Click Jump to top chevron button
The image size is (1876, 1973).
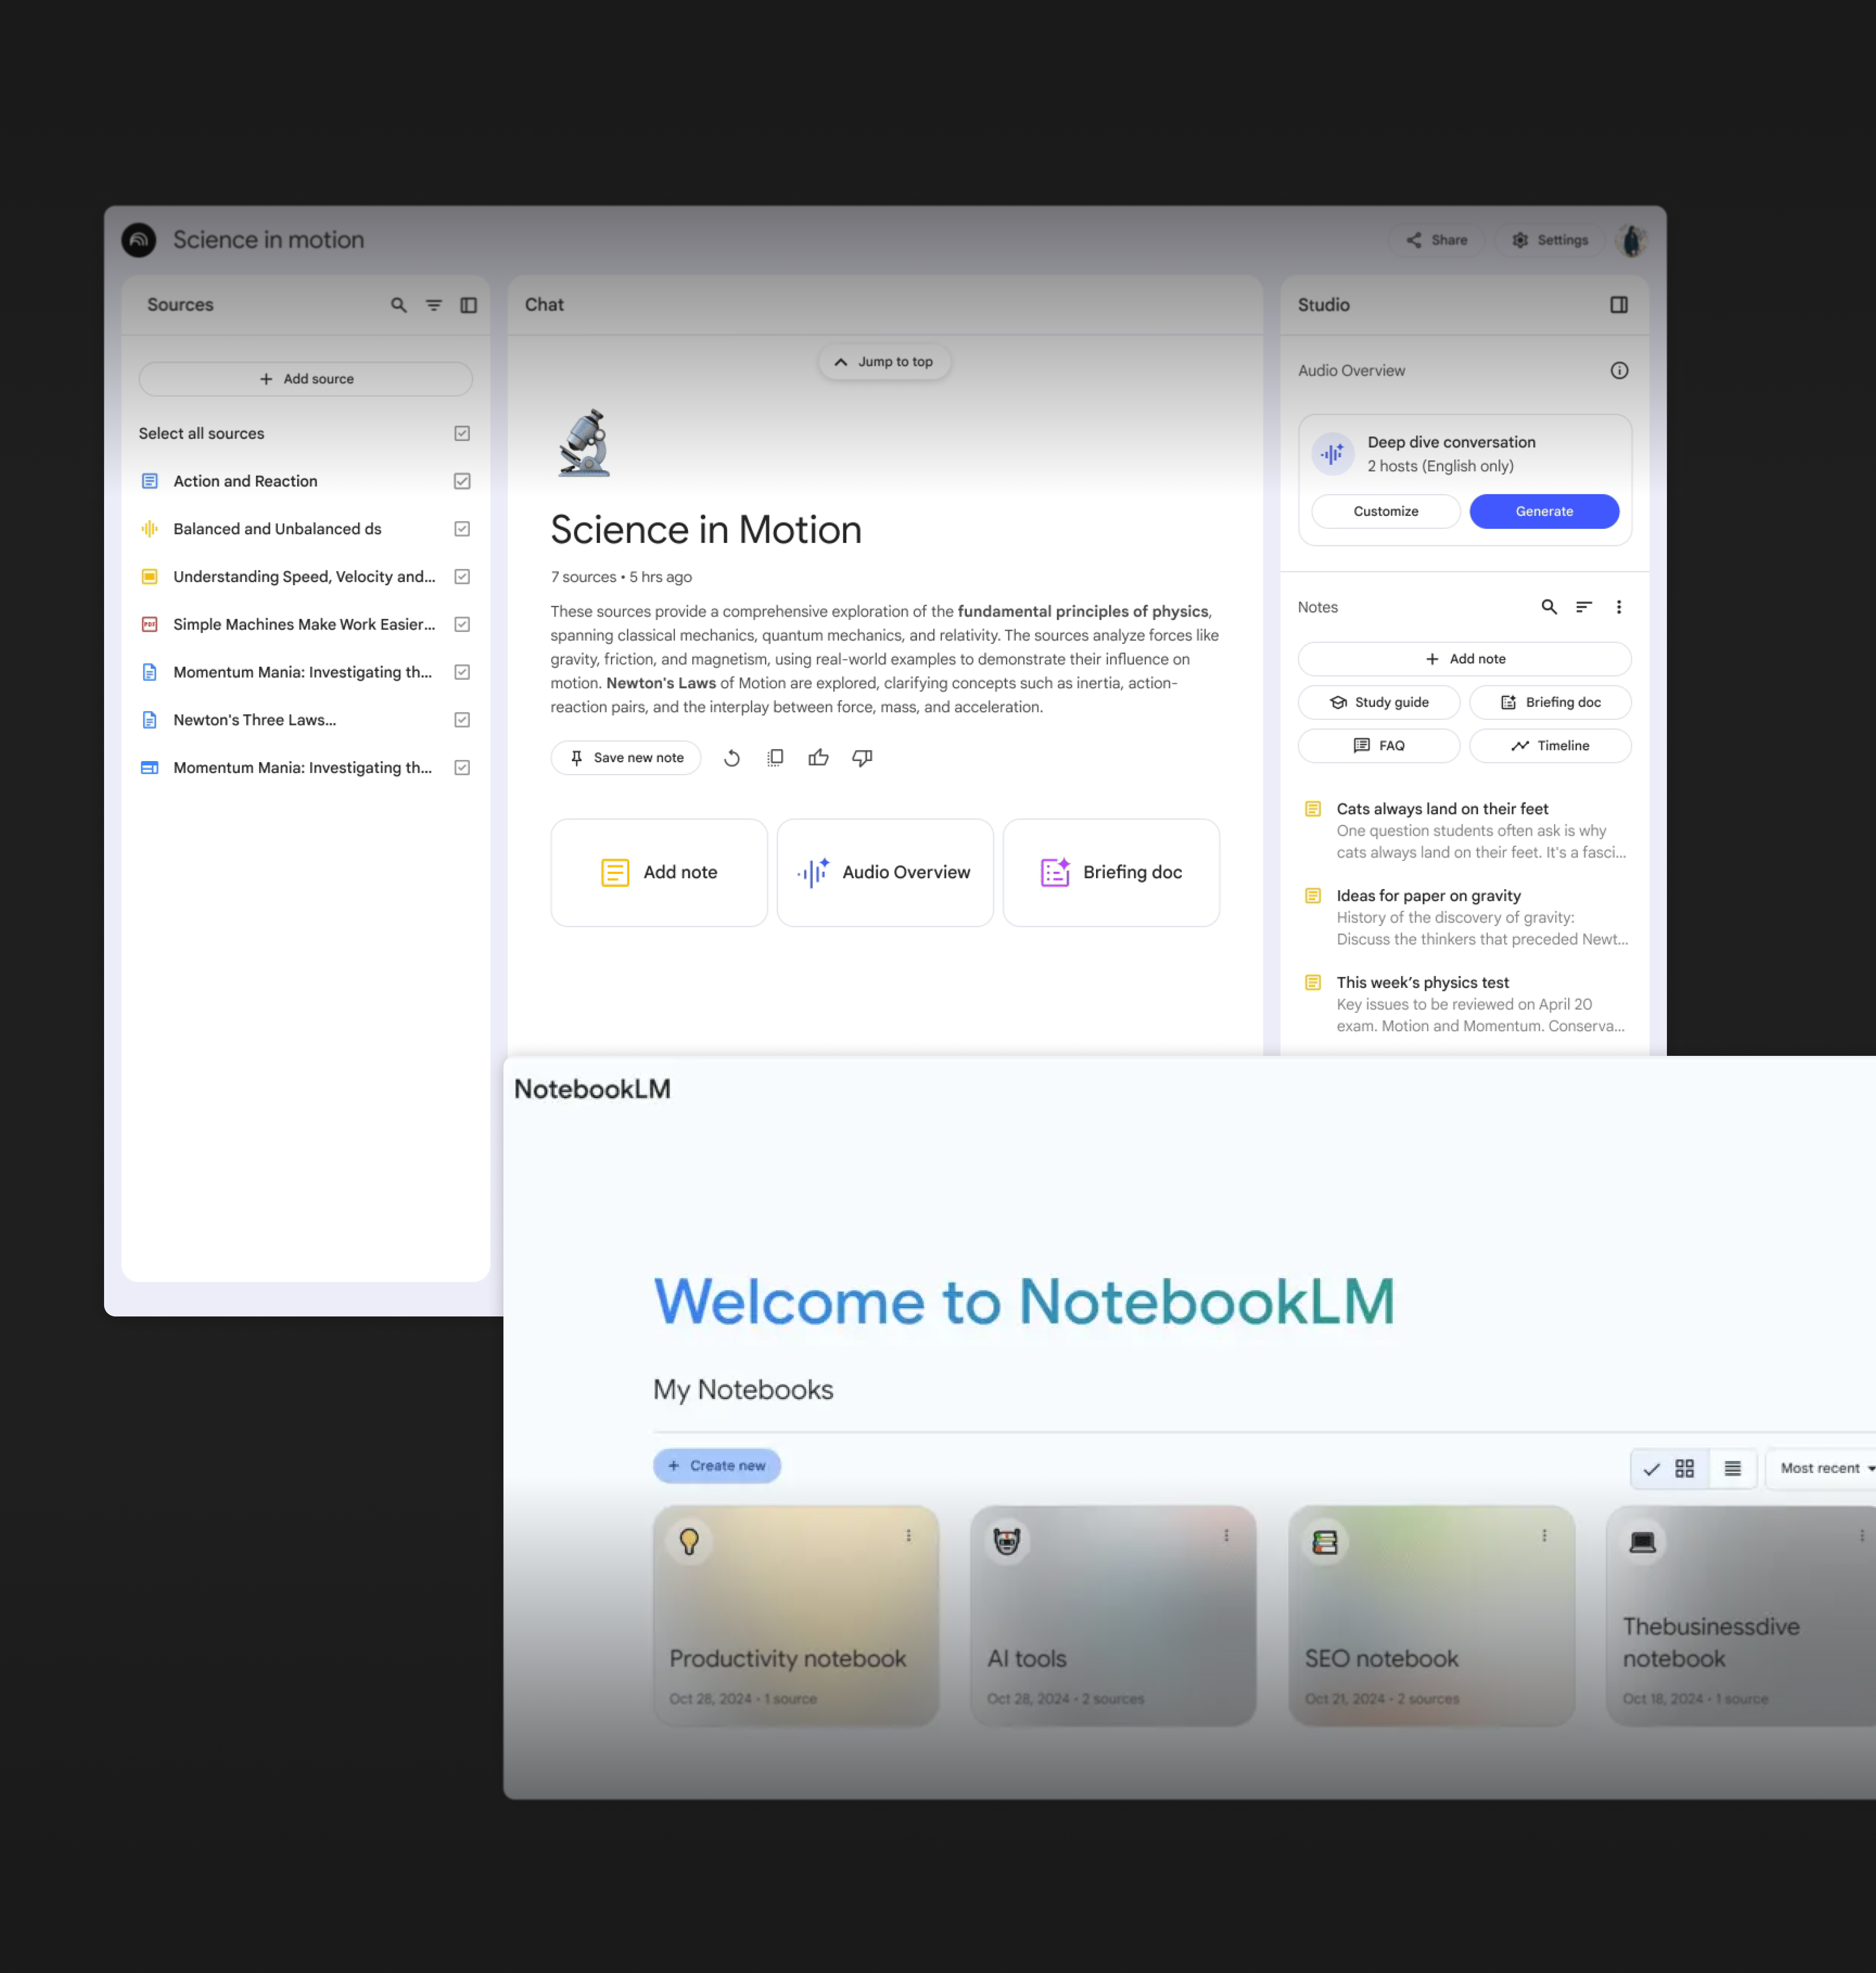[884, 362]
